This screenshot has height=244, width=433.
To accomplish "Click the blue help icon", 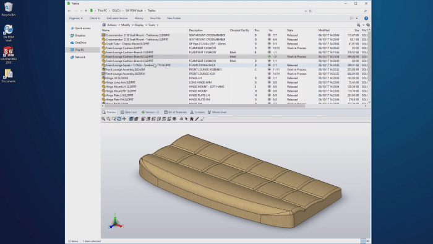I will click(x=366, y=18).
